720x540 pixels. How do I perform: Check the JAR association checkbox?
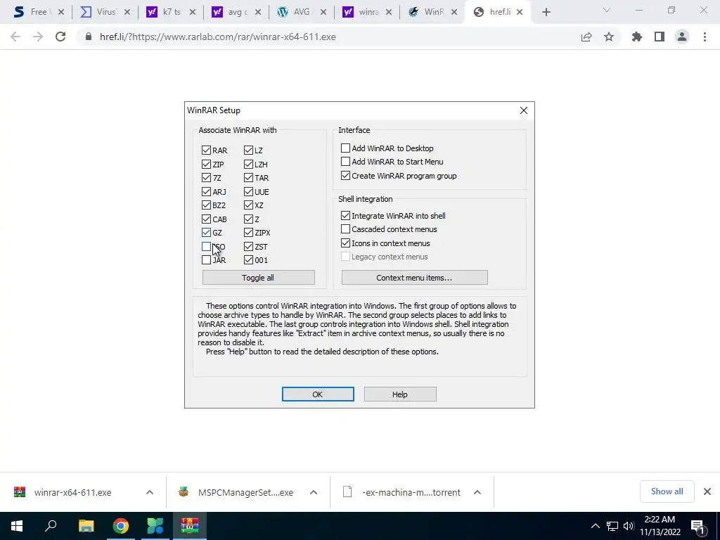(206, 260)
